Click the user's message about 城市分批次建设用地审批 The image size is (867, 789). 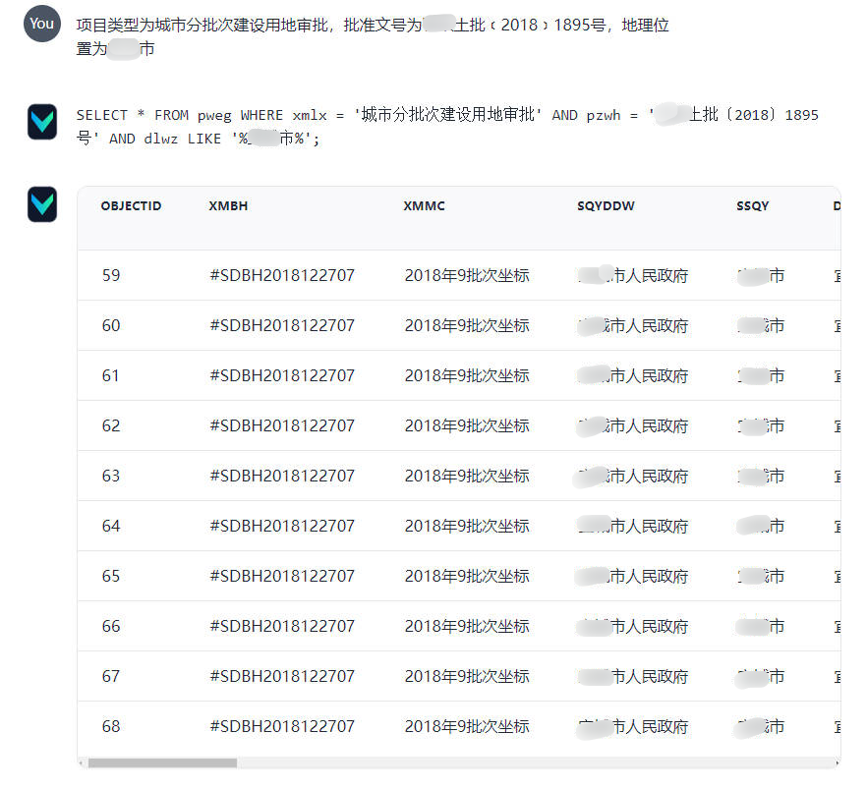(373, 36)
